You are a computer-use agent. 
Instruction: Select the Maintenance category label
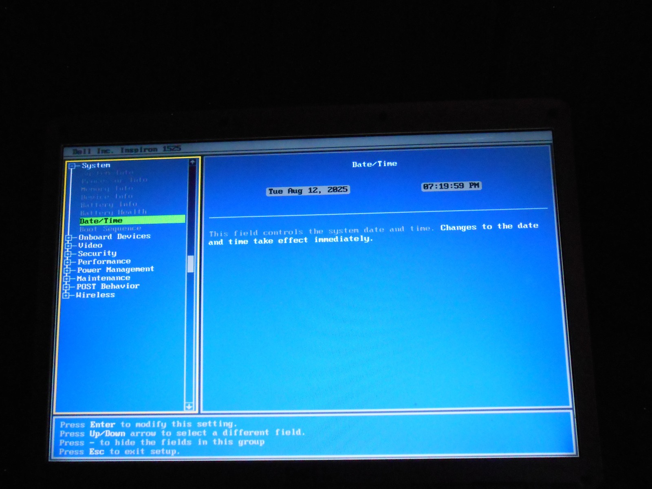click(x=103, y=278)
